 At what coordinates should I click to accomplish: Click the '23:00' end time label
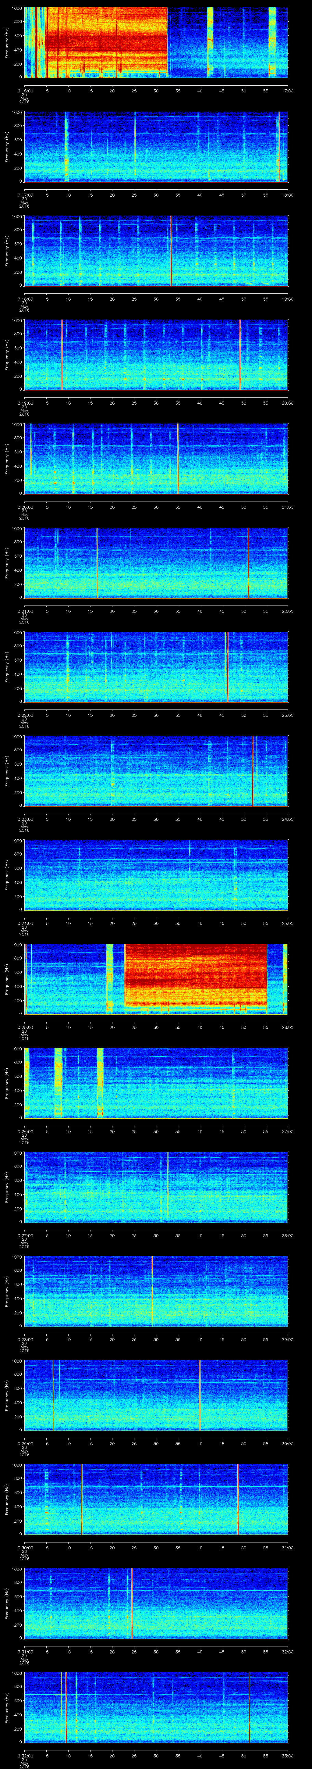click(x=288, y=715)
